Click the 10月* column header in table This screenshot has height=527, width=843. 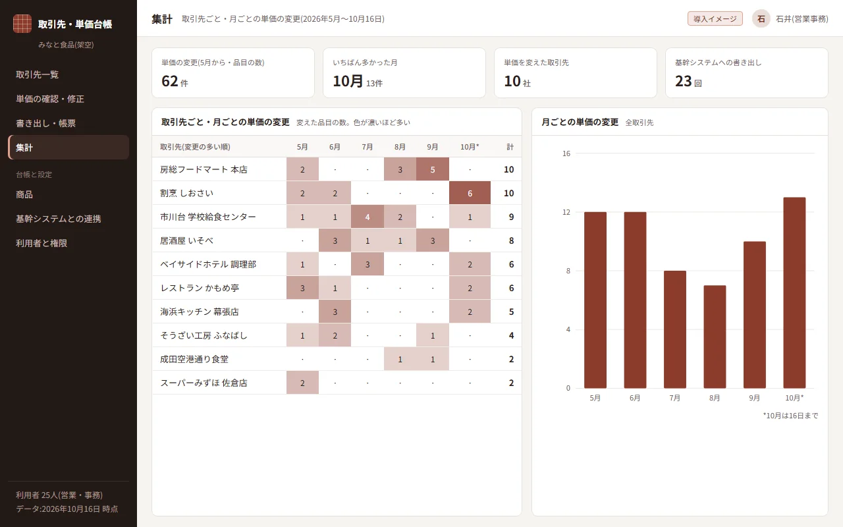470,147
